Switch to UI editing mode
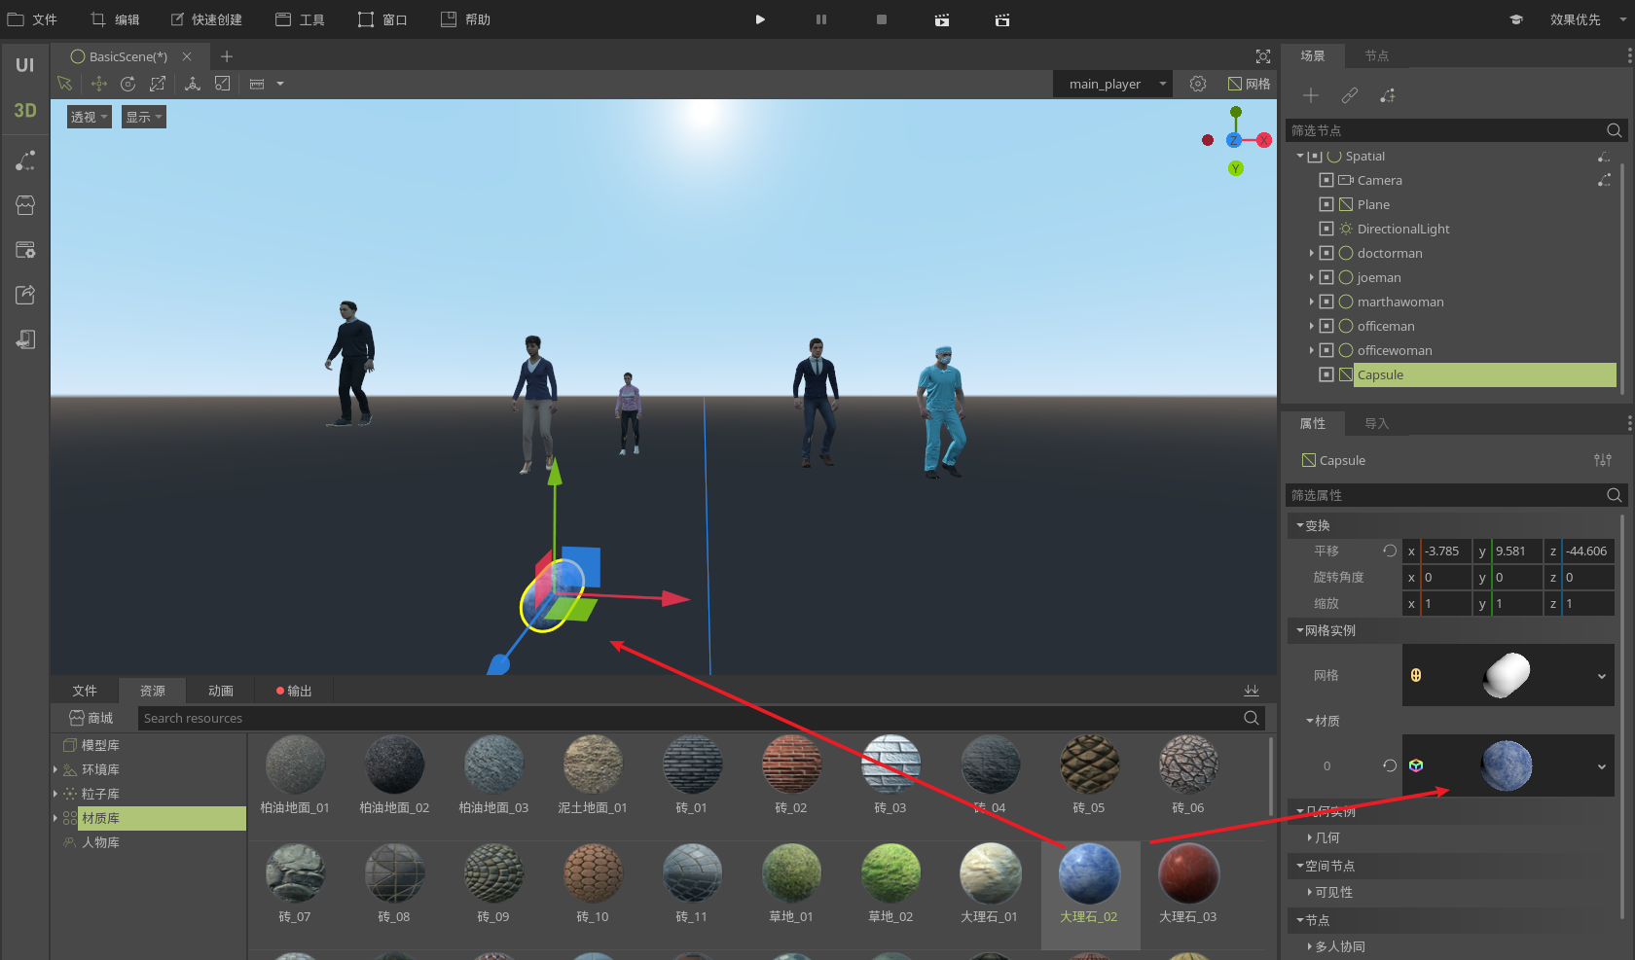This screenshot has height=960, width=1635. click(25, 65)
